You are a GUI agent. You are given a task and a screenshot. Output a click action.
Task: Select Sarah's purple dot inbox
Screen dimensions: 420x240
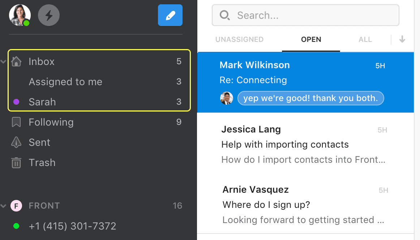coord(99,102)
